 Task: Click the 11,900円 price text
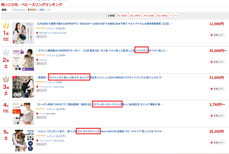click(216, 24)
